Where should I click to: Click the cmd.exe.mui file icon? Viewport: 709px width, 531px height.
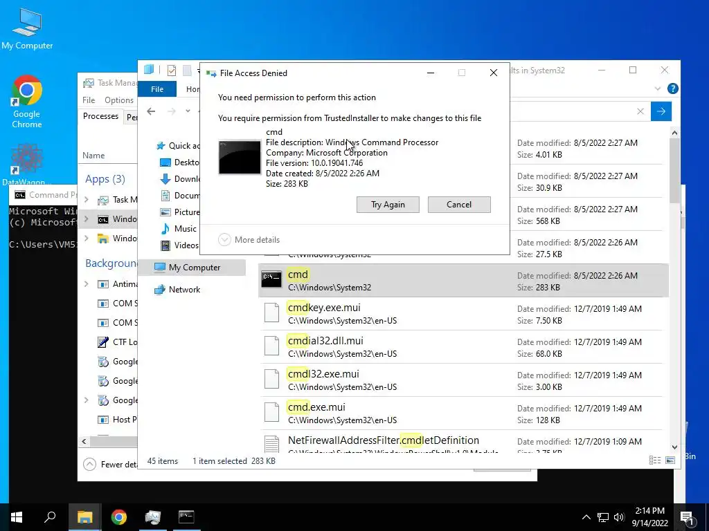point(271,412)
